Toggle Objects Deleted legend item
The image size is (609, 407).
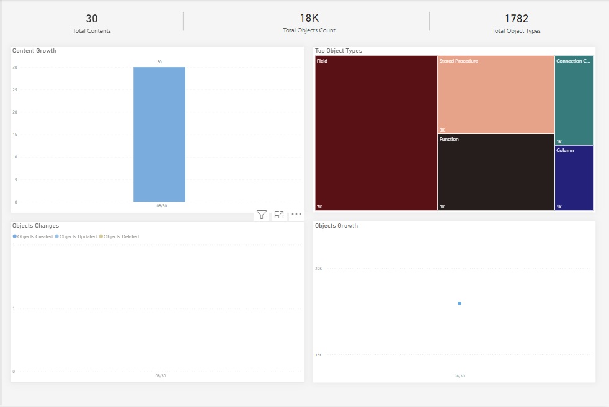coord(119,236)
